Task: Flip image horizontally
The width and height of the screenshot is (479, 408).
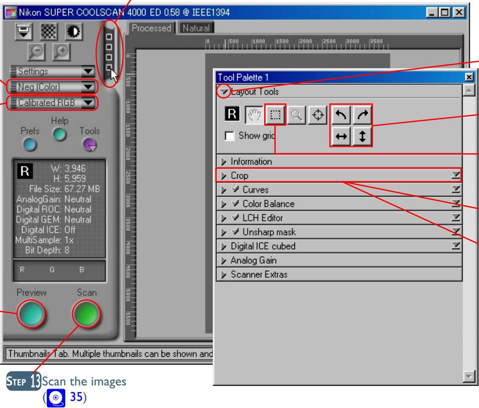Action: [341, 136]
